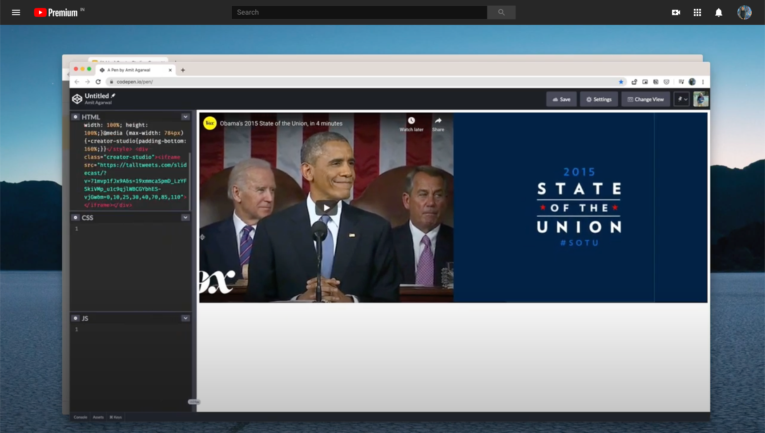765x433 pixels.
Task: Open the Change View menu
Action: 645,99
